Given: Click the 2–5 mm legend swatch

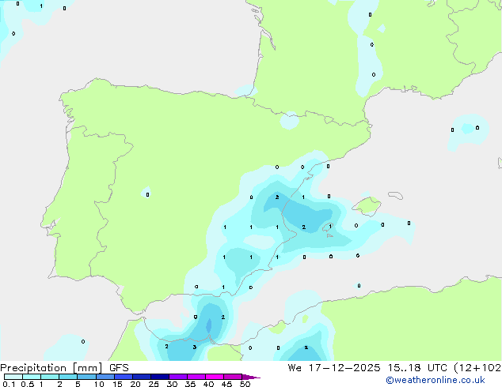Looking at the screenshot, I should [68, 377].
